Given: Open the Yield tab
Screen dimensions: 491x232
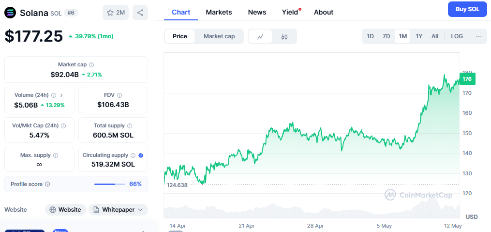Looking at the screenshot, I should [290, 12].
